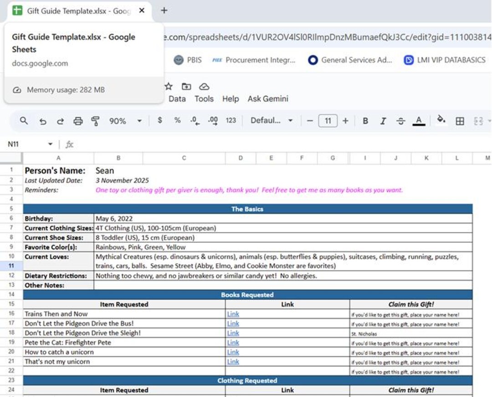The width and height of the screenshot is (492, 397).
Task: Decrease font size with minus button
Action: click(x=310, y=121)
